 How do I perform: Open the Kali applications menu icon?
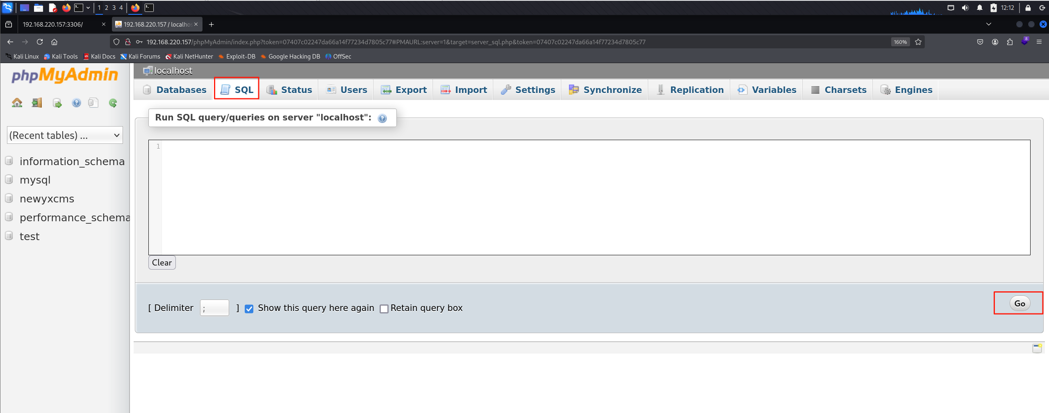pyautogui.click(x=8, y=7)
